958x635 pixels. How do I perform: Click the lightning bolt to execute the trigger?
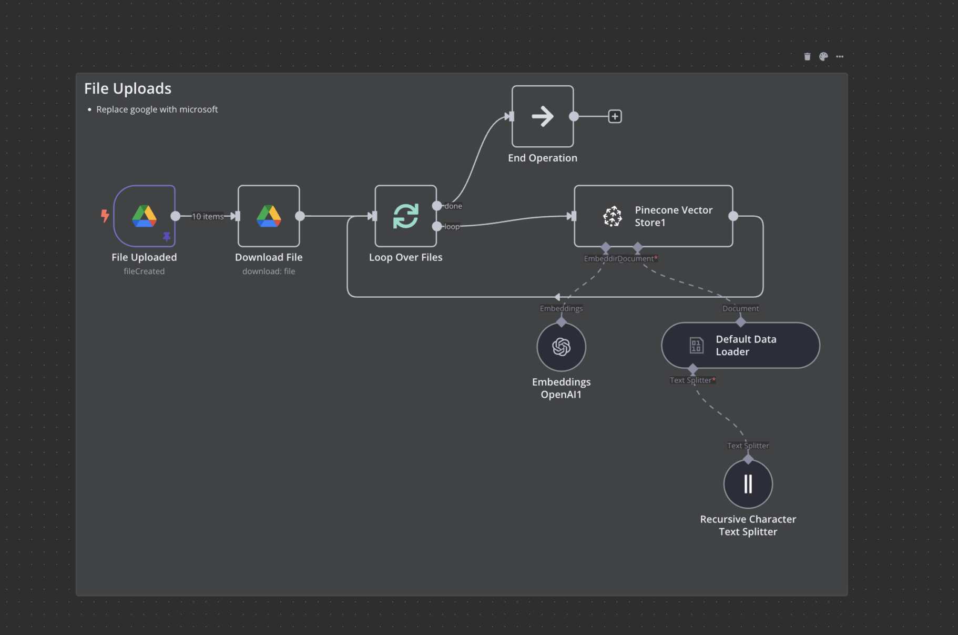click(x=104, y=215)
